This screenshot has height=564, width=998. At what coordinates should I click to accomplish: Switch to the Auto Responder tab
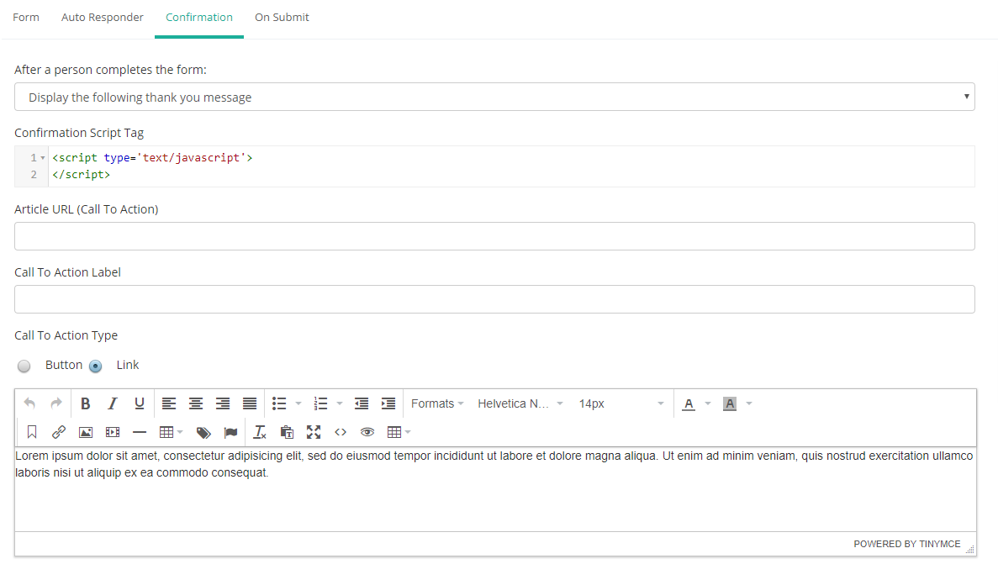coord(103,17)
